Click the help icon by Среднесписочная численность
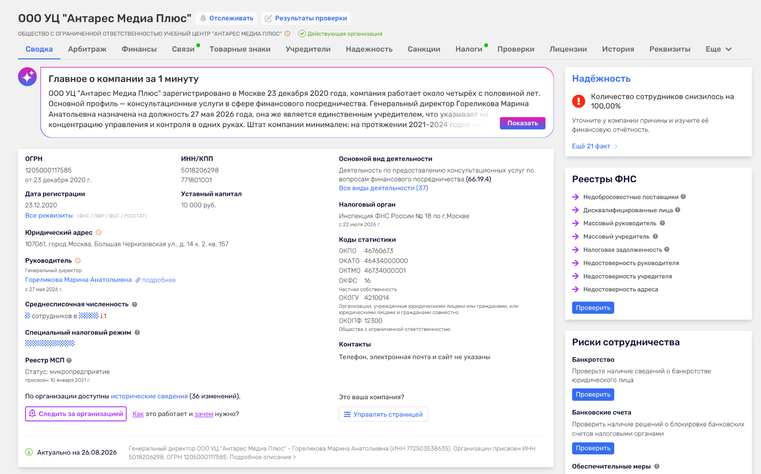This screenshot has width=761, height=474. [x=135, y=304]
